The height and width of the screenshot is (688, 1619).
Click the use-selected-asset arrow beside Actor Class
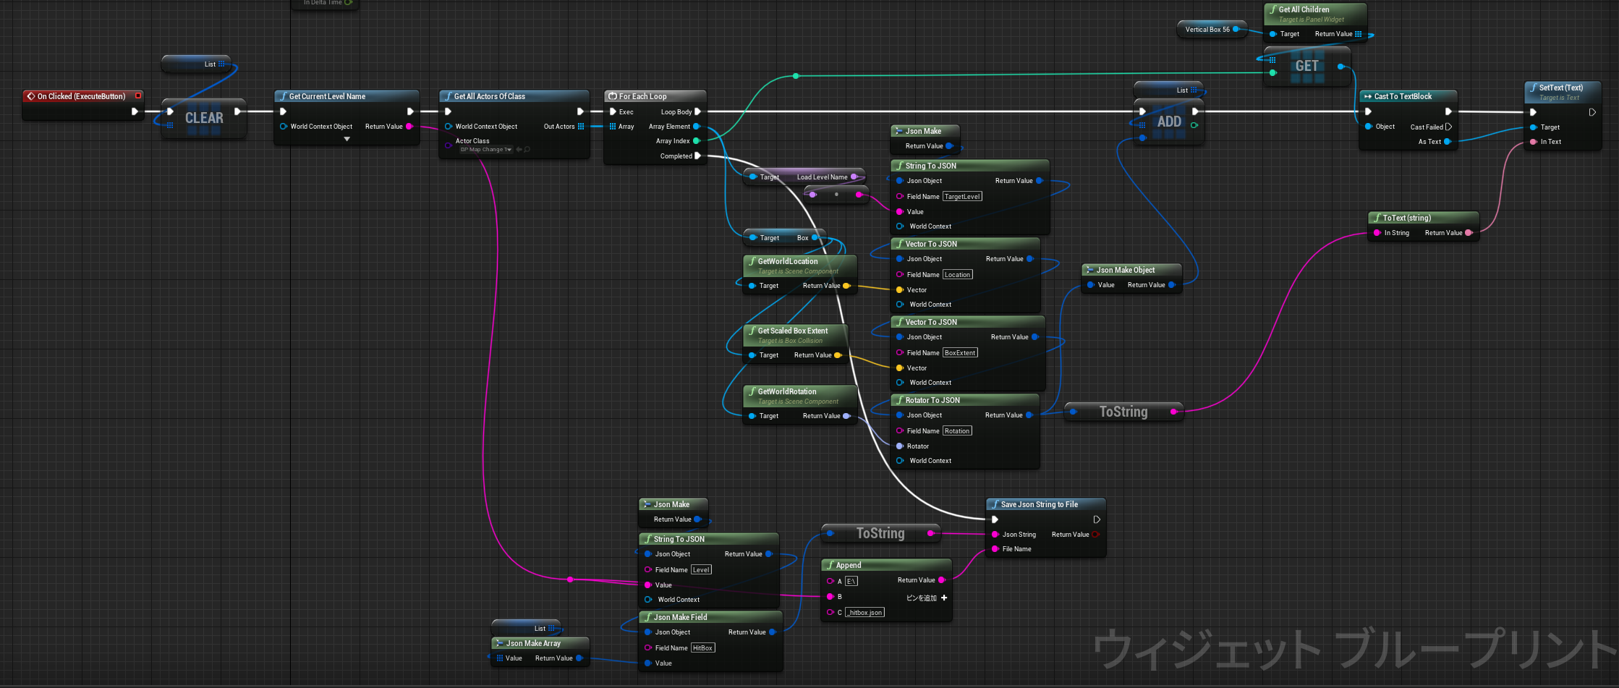(519, 150)
